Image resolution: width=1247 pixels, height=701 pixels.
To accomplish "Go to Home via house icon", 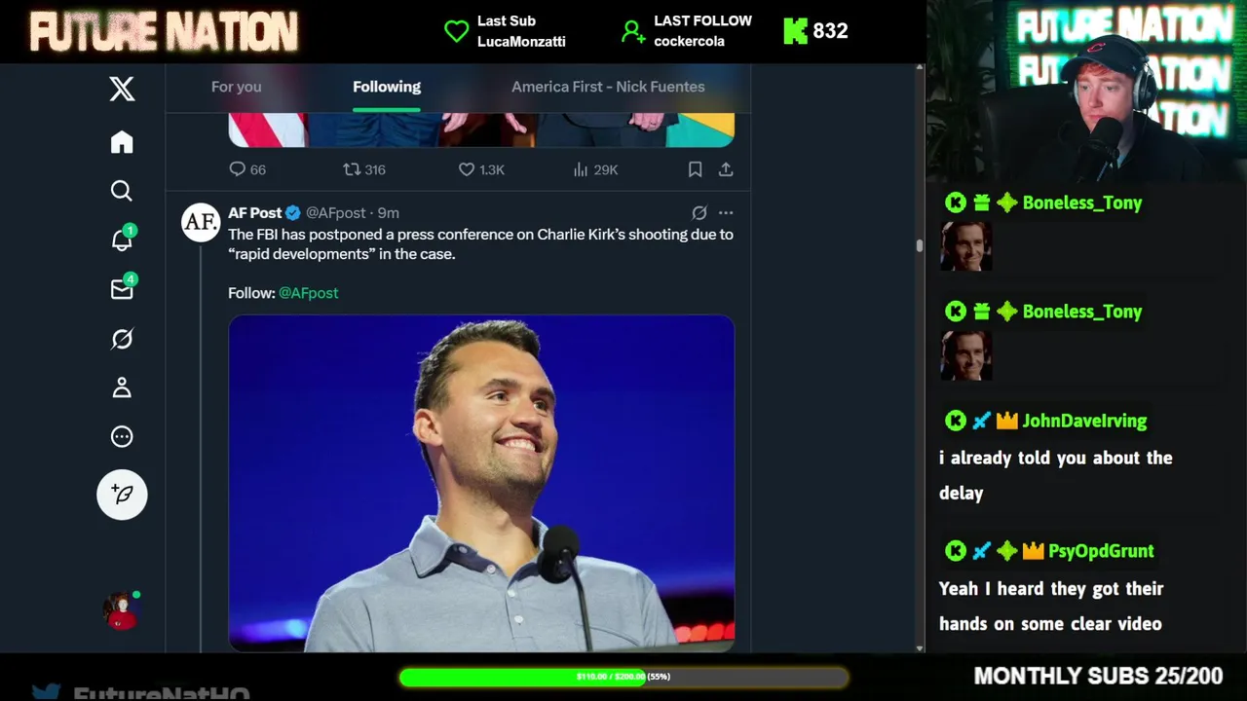I will pos(122,142).
